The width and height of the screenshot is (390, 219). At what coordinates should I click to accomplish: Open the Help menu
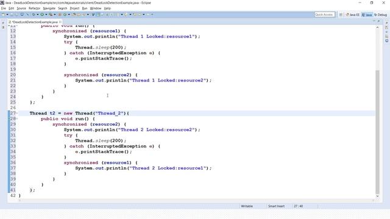[x=107, y=8]
